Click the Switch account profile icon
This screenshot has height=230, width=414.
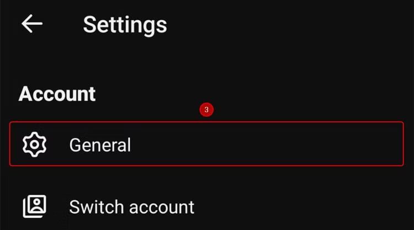[34, 207]
